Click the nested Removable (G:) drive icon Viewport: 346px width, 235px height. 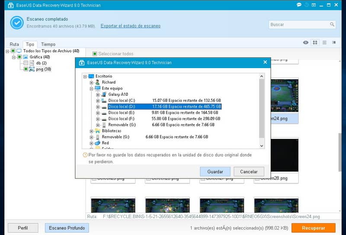coord(104,125)
